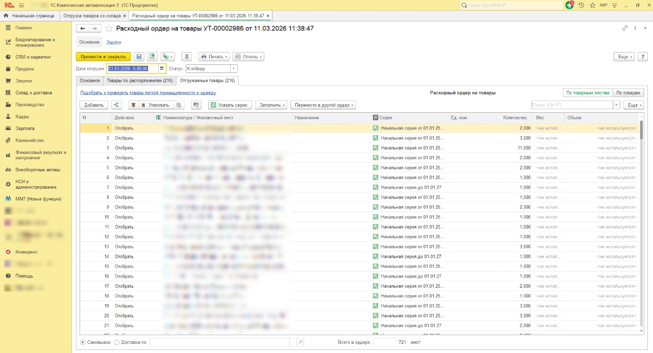Click the Указать серии button
Image resolution: width=653 pixels, height=353 pixels.
click(x=230, y=105)
